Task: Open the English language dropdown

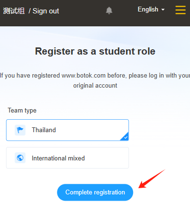Action: pos(151,10)
